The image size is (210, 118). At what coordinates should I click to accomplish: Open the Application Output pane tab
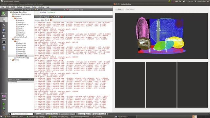tap(67, 114)
